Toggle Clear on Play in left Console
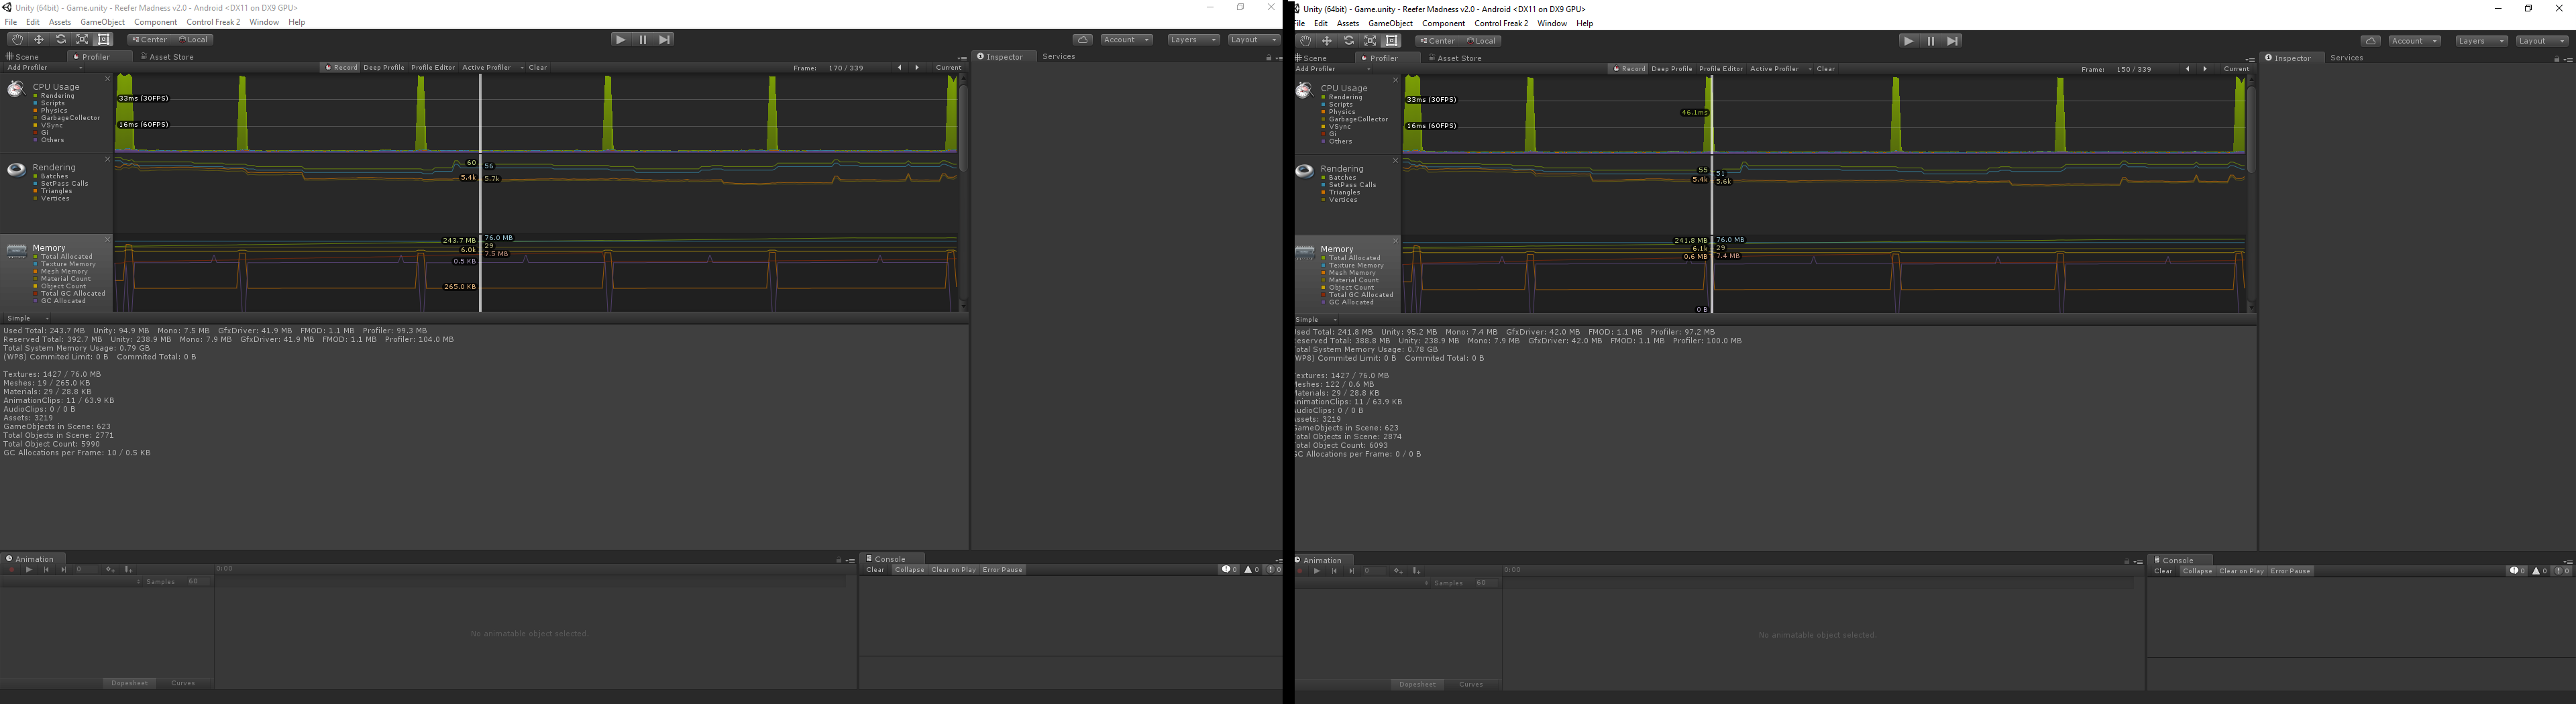This screenshot has height=704, width=2576. 953,570
